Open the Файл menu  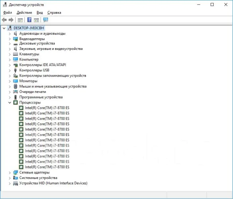coord(8,13)
